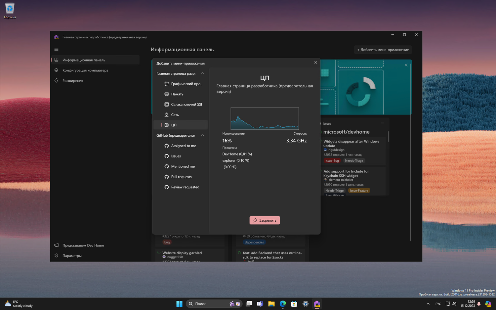Open Microsoft Store from the taskbar

click(294, 304)
